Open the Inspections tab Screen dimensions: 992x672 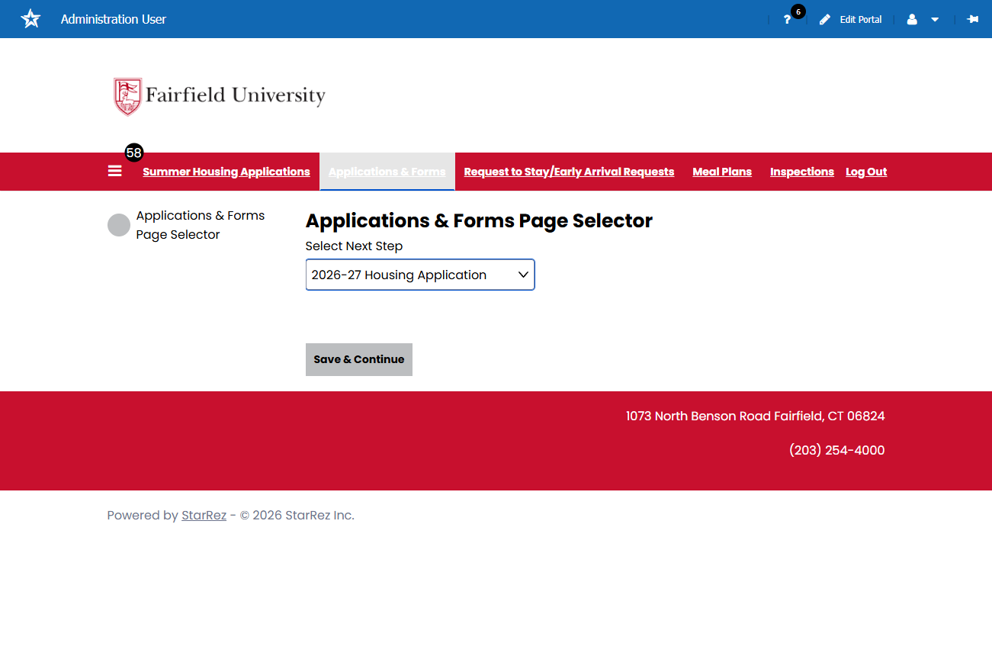802,172
